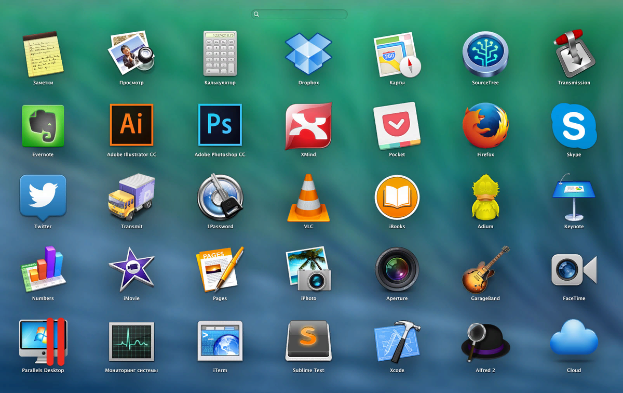The image size is (623, 393).
Task: Launch the Alfred 2 hat icon
Action: (x=485, y=342)
